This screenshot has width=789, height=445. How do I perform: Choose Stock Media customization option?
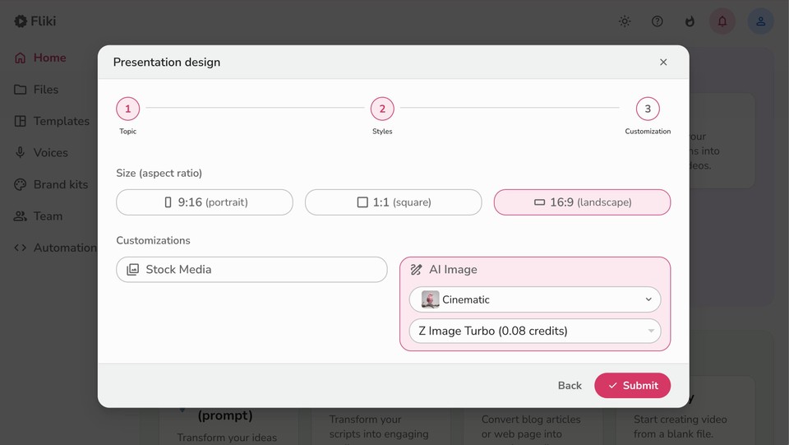(251, 270)
